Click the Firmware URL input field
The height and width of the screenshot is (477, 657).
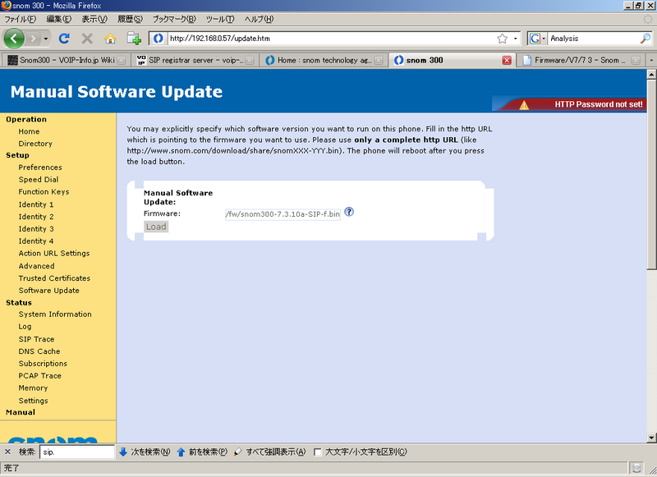pos(283,213)
